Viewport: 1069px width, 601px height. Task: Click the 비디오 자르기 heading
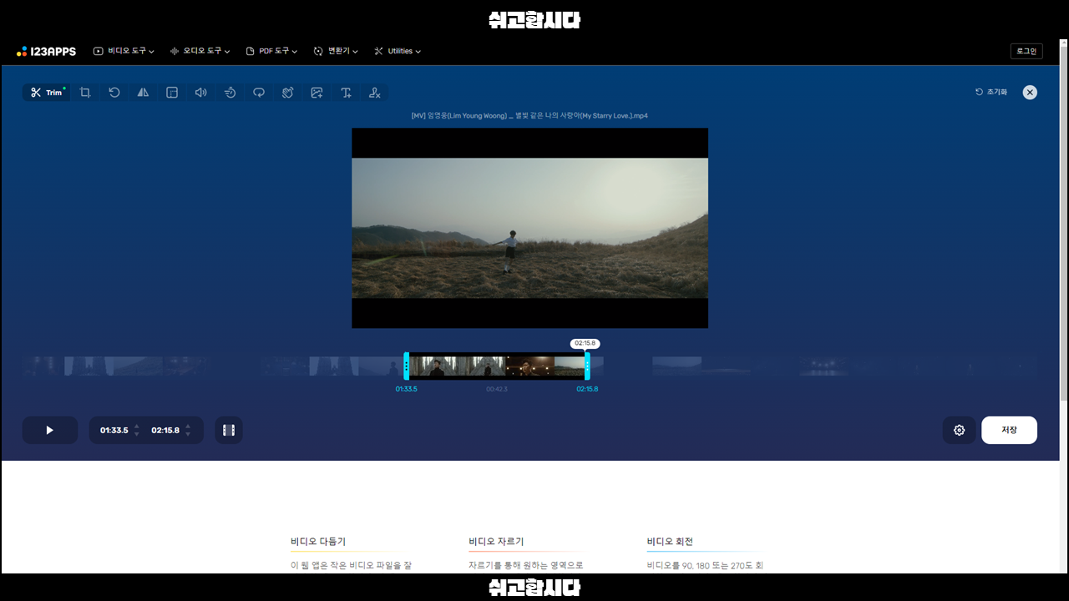(x=496, y=542)
